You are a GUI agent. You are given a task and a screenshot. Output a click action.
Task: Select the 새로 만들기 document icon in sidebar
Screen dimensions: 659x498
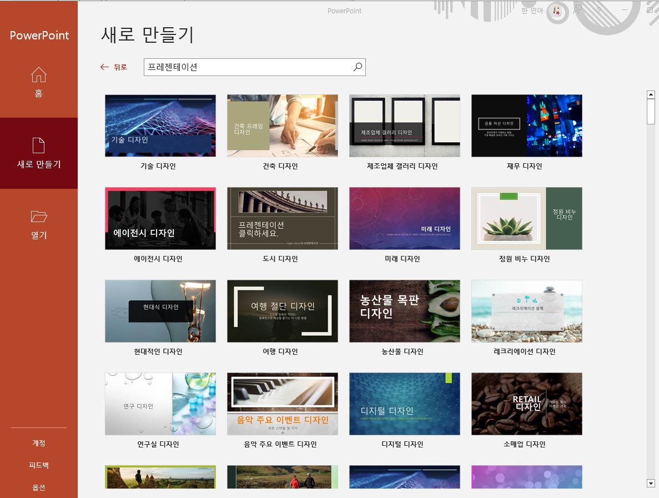pos(38,144)
